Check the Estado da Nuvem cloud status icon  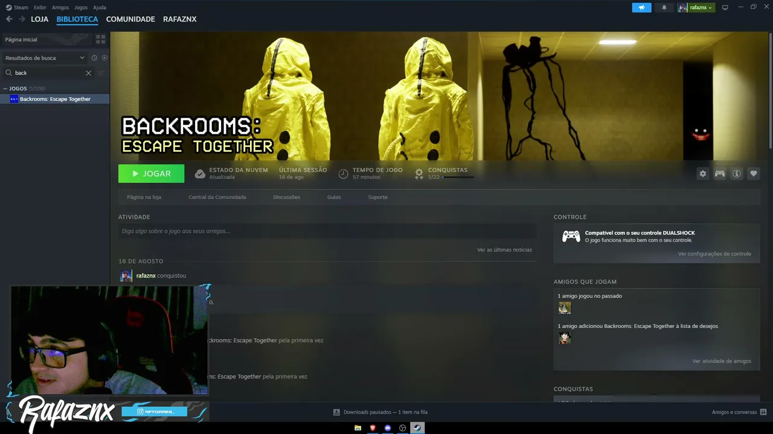pos(200,174)
